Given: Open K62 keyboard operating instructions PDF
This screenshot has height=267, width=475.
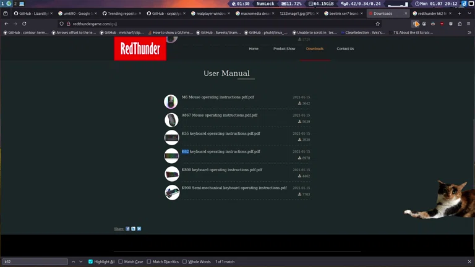Looking at the screenshot, I should [221, 151].
